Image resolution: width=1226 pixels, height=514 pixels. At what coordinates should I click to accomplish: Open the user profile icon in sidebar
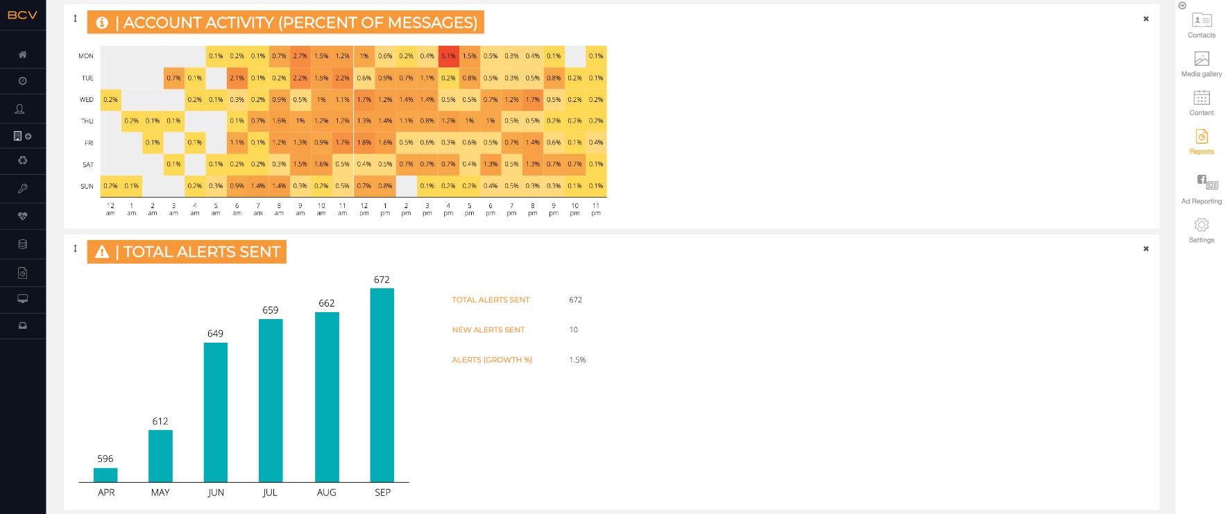coord(19,109)
